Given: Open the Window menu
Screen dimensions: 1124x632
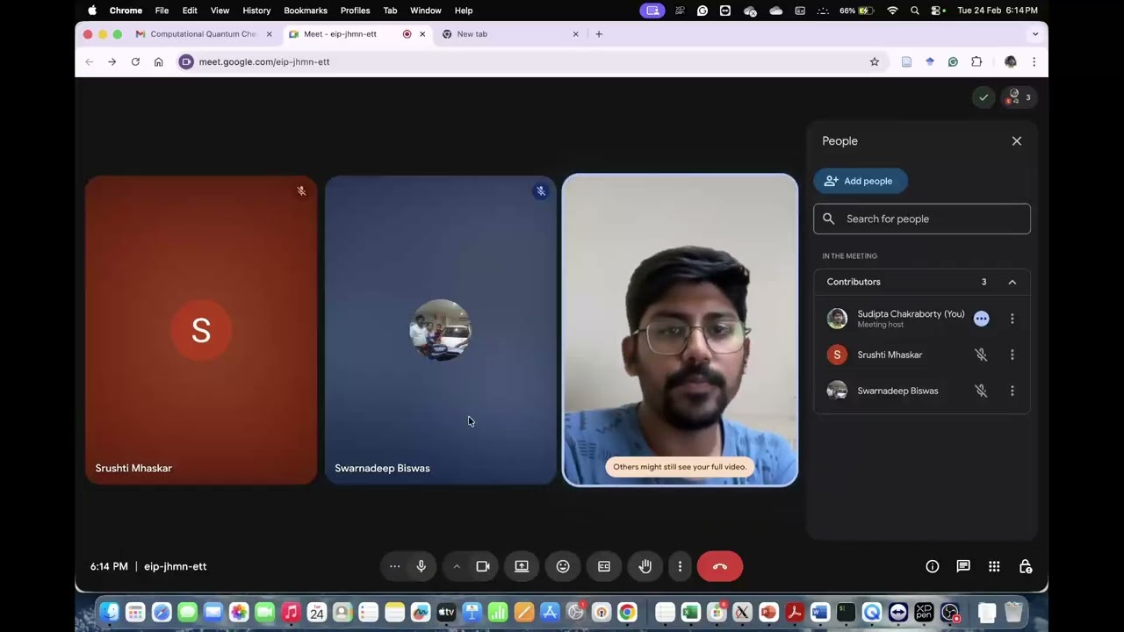Looking at the screenshot, I should 426,11.
